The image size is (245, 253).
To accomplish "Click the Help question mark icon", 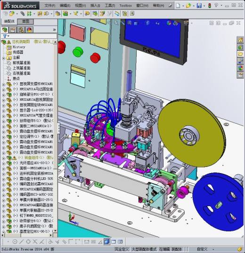I will (216, 5).
